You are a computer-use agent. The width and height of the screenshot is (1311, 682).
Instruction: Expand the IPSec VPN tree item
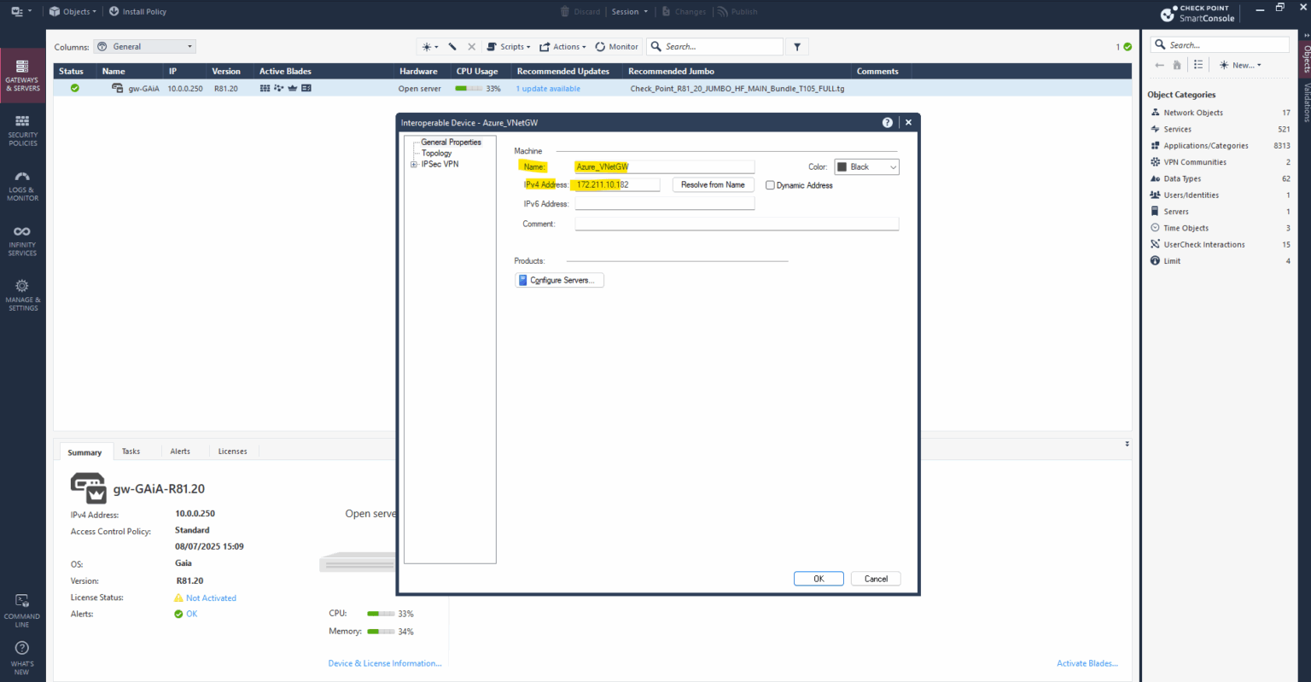pos(414,164)
